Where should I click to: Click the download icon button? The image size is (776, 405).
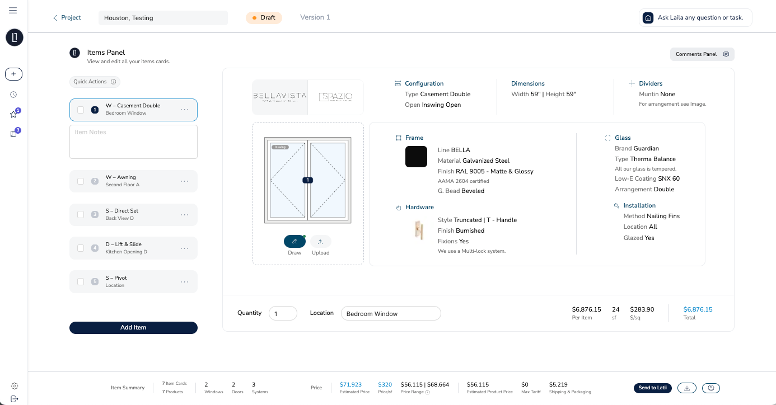pyautogui.click(x=687, y=388)
